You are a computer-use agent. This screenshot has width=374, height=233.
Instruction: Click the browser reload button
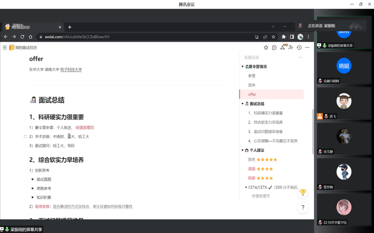[22, 37]
